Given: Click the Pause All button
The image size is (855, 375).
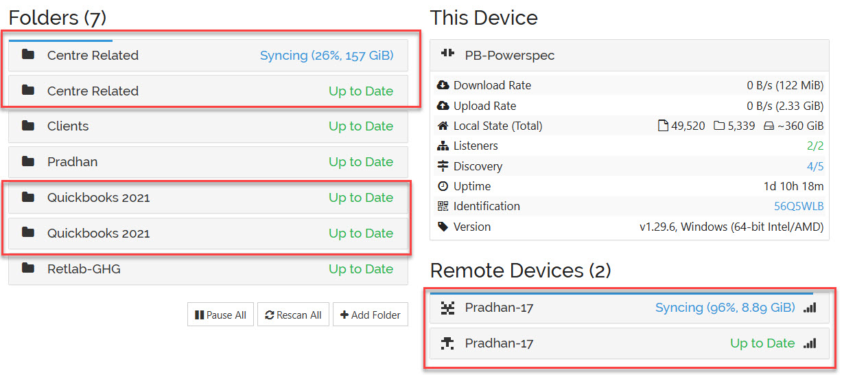Looking at the screenshot, I should pyautogui.click(x=220, y=315).
